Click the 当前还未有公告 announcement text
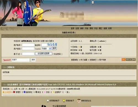Screen dimensions: 138x107 point(69,33)
